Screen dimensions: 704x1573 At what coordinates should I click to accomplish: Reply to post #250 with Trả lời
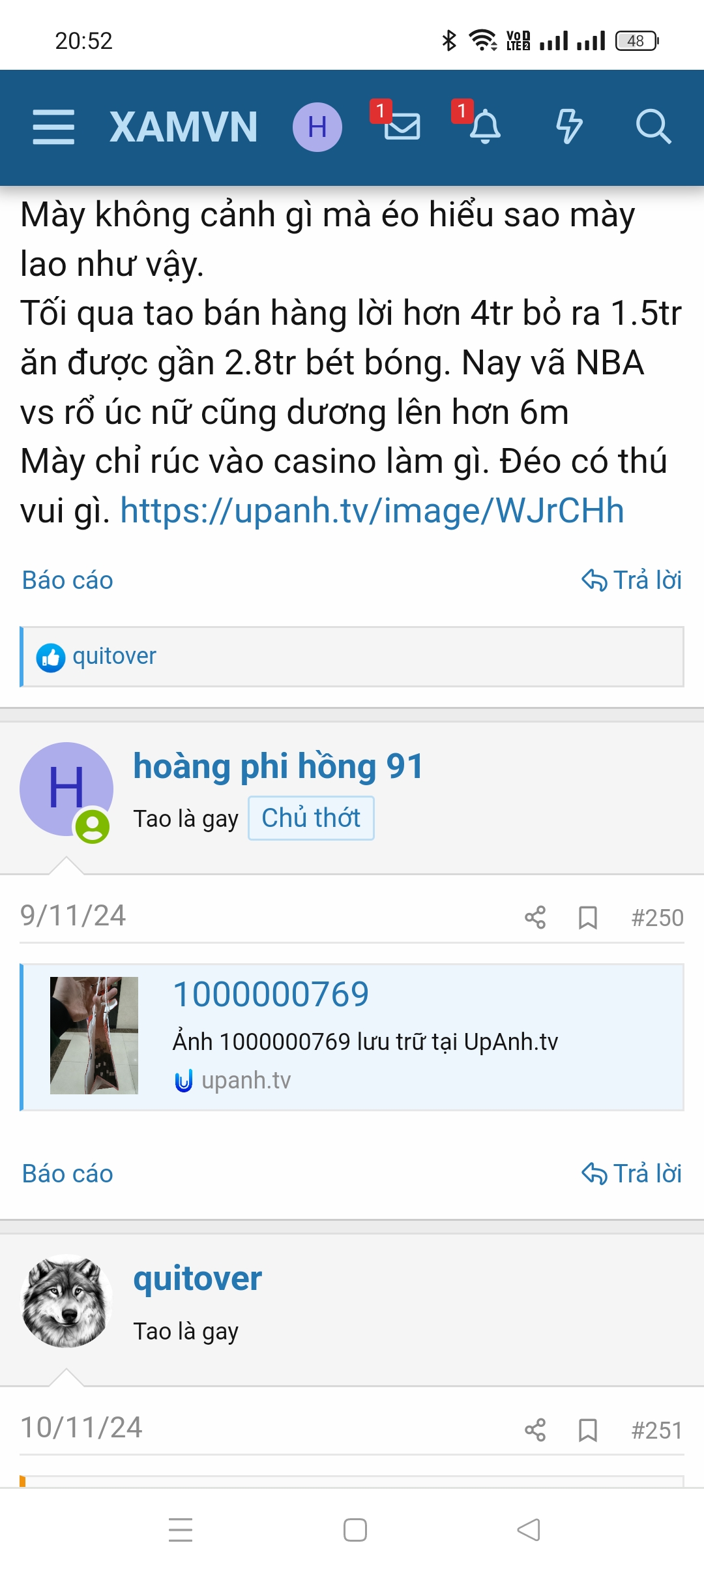point(632,1174)
